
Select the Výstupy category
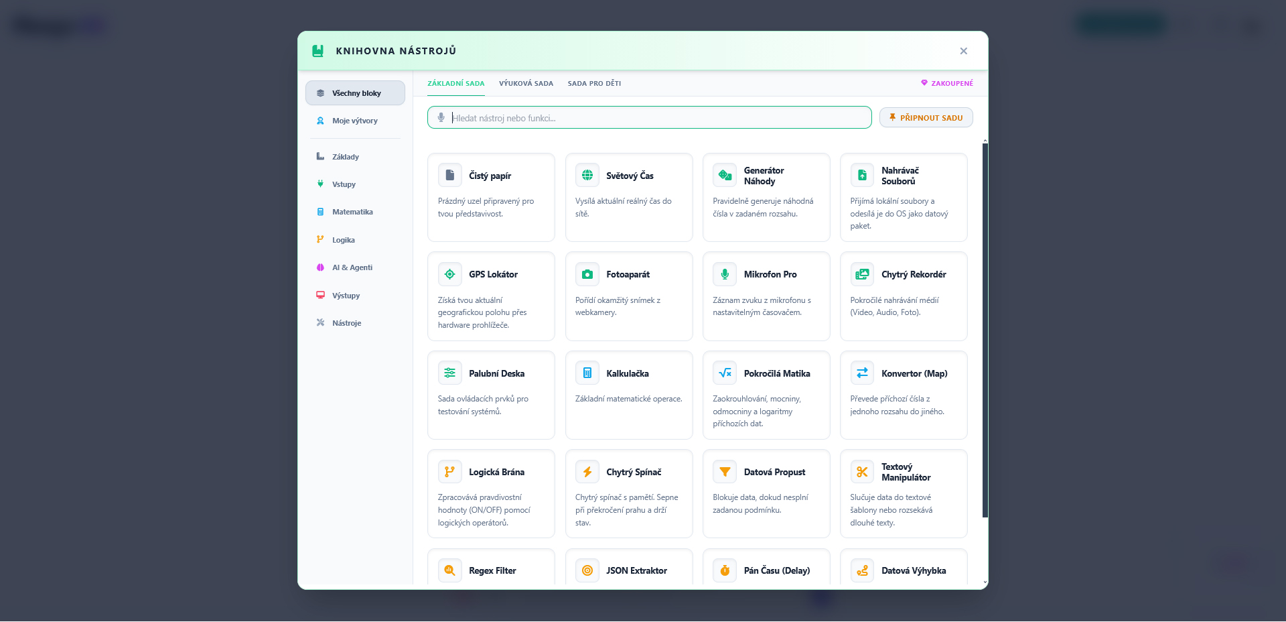[x=355, y=296]
